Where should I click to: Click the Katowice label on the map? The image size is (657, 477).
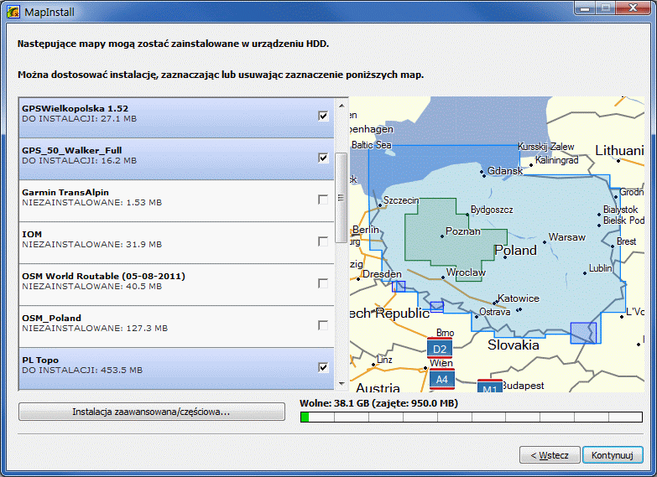click(x=519, y=298)
